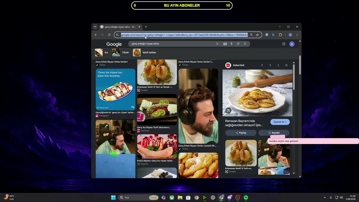Click the Ziyaret et button
Image resolution: width=359 pixels, height=202 pixels.
click(280, 122)
